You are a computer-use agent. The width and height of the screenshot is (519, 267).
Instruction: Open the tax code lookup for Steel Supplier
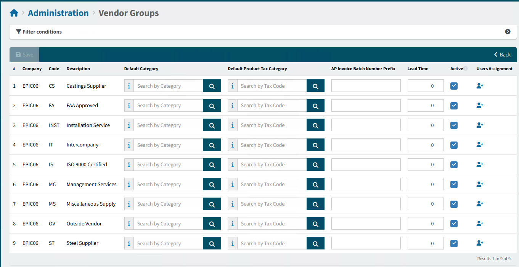[x=315, y=243]
